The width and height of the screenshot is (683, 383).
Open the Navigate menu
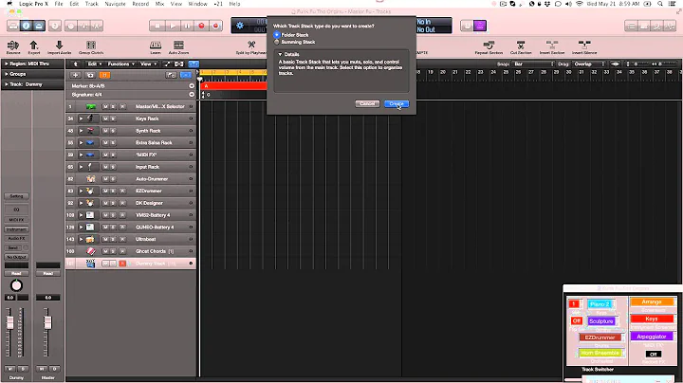pos(115,4)
